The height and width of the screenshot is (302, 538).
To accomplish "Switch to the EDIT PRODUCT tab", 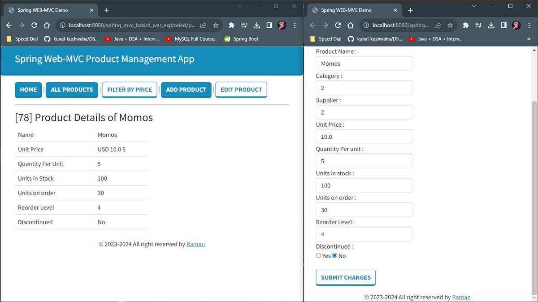I will 241,89.
